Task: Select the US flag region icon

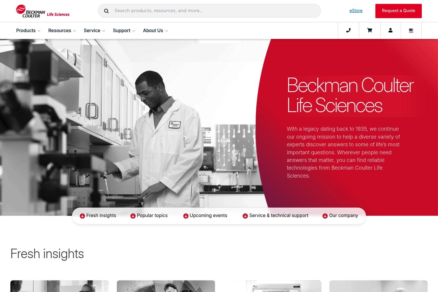Action: click(x=411, y=30)
